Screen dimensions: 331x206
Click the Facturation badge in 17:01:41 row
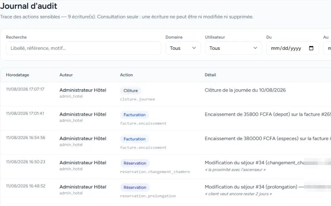pos(134,115)
